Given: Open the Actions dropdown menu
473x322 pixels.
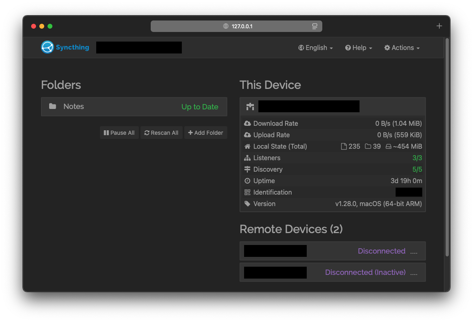Looking at the screenshot, I should click(402, 48).
